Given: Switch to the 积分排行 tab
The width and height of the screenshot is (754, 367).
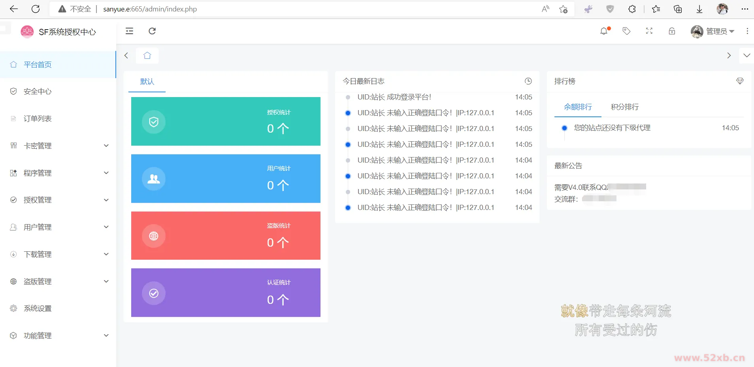Looking at the screenshot, I should tap(624, 107).
